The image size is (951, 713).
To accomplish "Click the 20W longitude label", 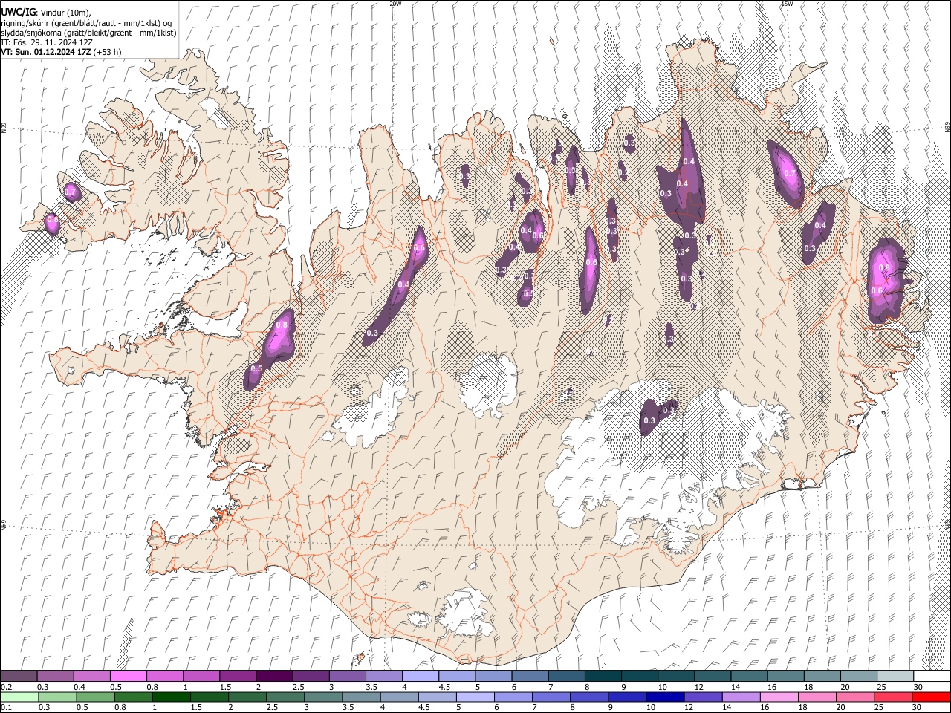I will (x=395, y=4).
